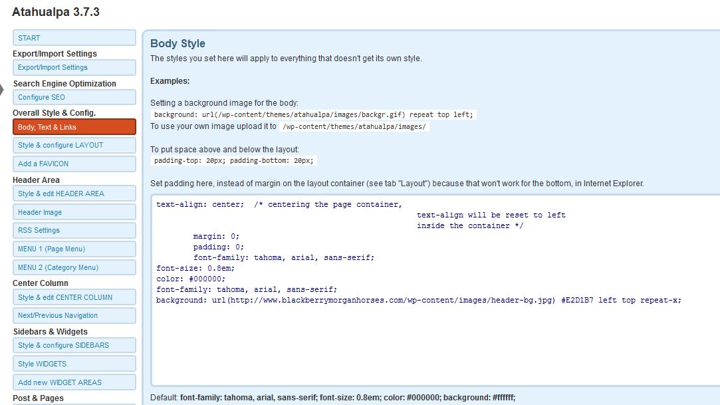The image size is (720, 405).
Task: Click the Overall Style & Config. label
Action: pyautogui.click(x=55, y=113)
